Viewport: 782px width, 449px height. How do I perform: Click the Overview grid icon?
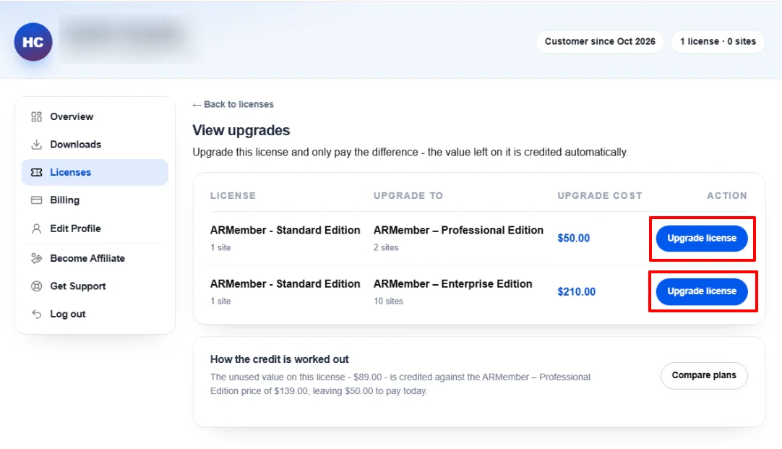(36, 116)
